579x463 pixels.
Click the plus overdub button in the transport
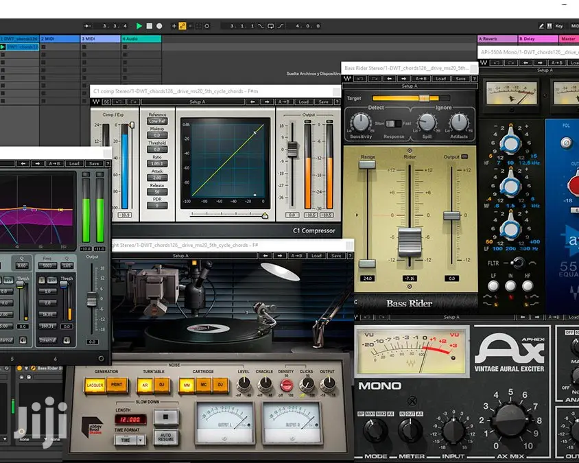[x=174, y=26]
